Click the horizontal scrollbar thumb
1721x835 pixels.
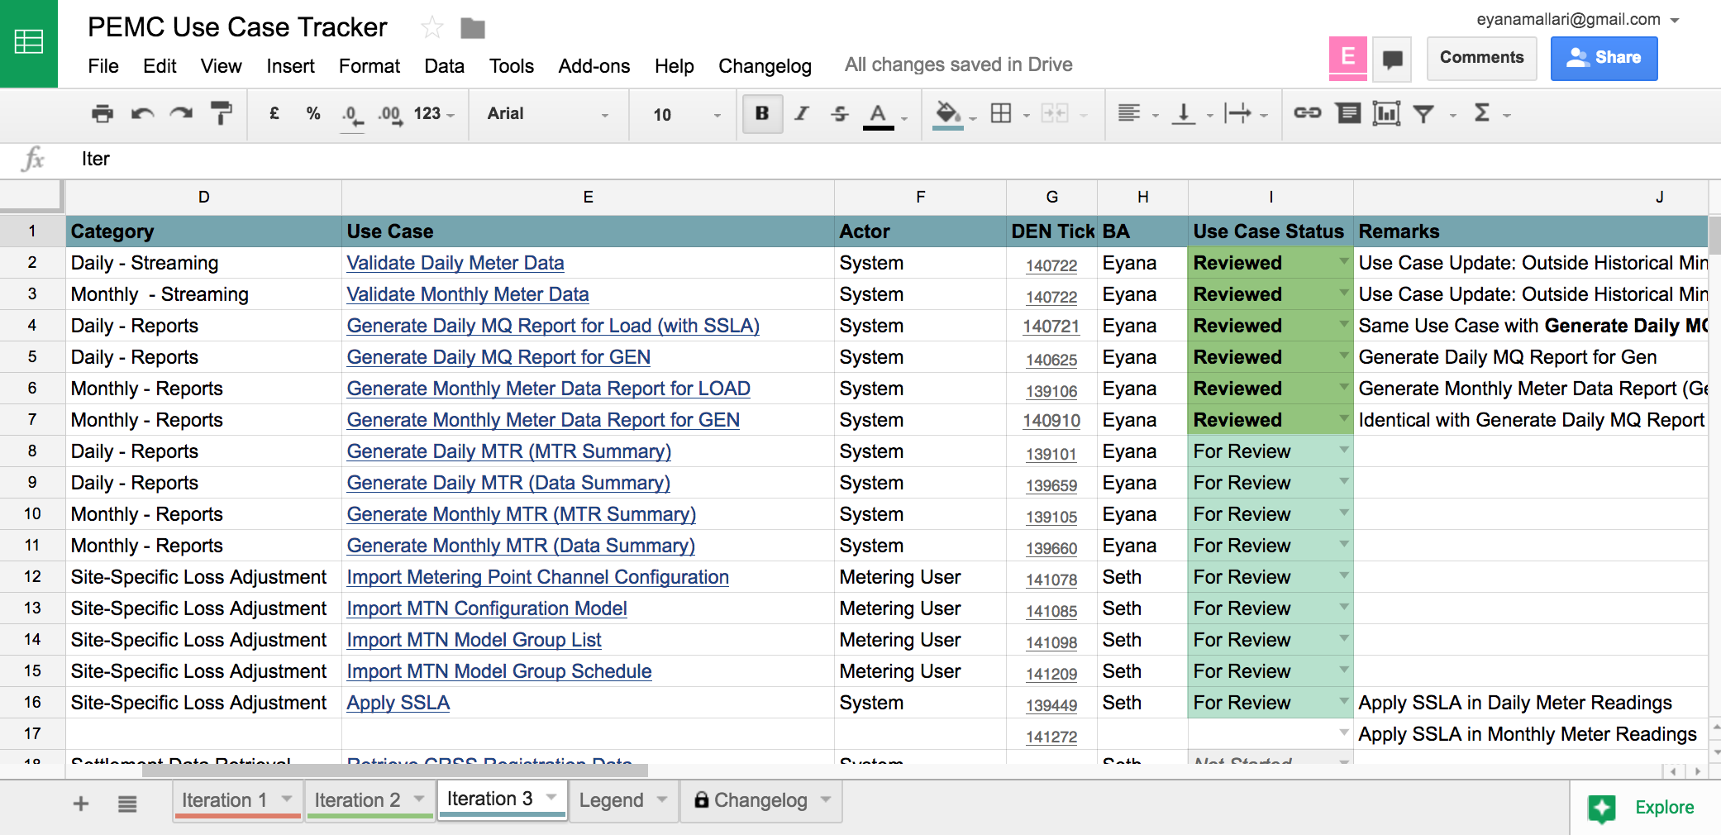(395, 771)
